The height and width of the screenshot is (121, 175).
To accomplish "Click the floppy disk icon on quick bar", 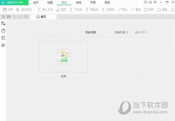I will pyautogui.click(x=26, y=17).
